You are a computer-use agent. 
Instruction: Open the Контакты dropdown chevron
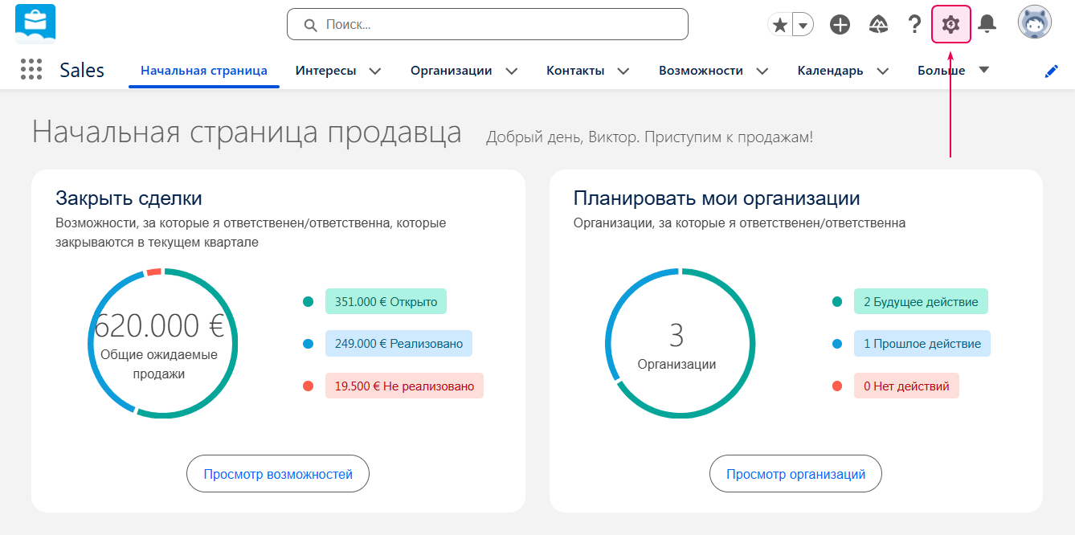tap(623, 71)
